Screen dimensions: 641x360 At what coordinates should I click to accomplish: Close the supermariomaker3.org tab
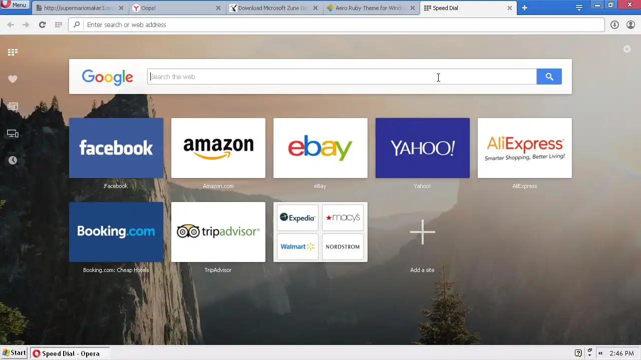pos(121,8)
